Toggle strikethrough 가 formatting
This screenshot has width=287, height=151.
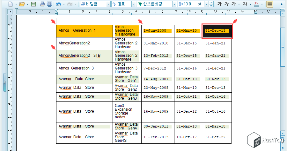pyautogui.click(x=245, y=4)
